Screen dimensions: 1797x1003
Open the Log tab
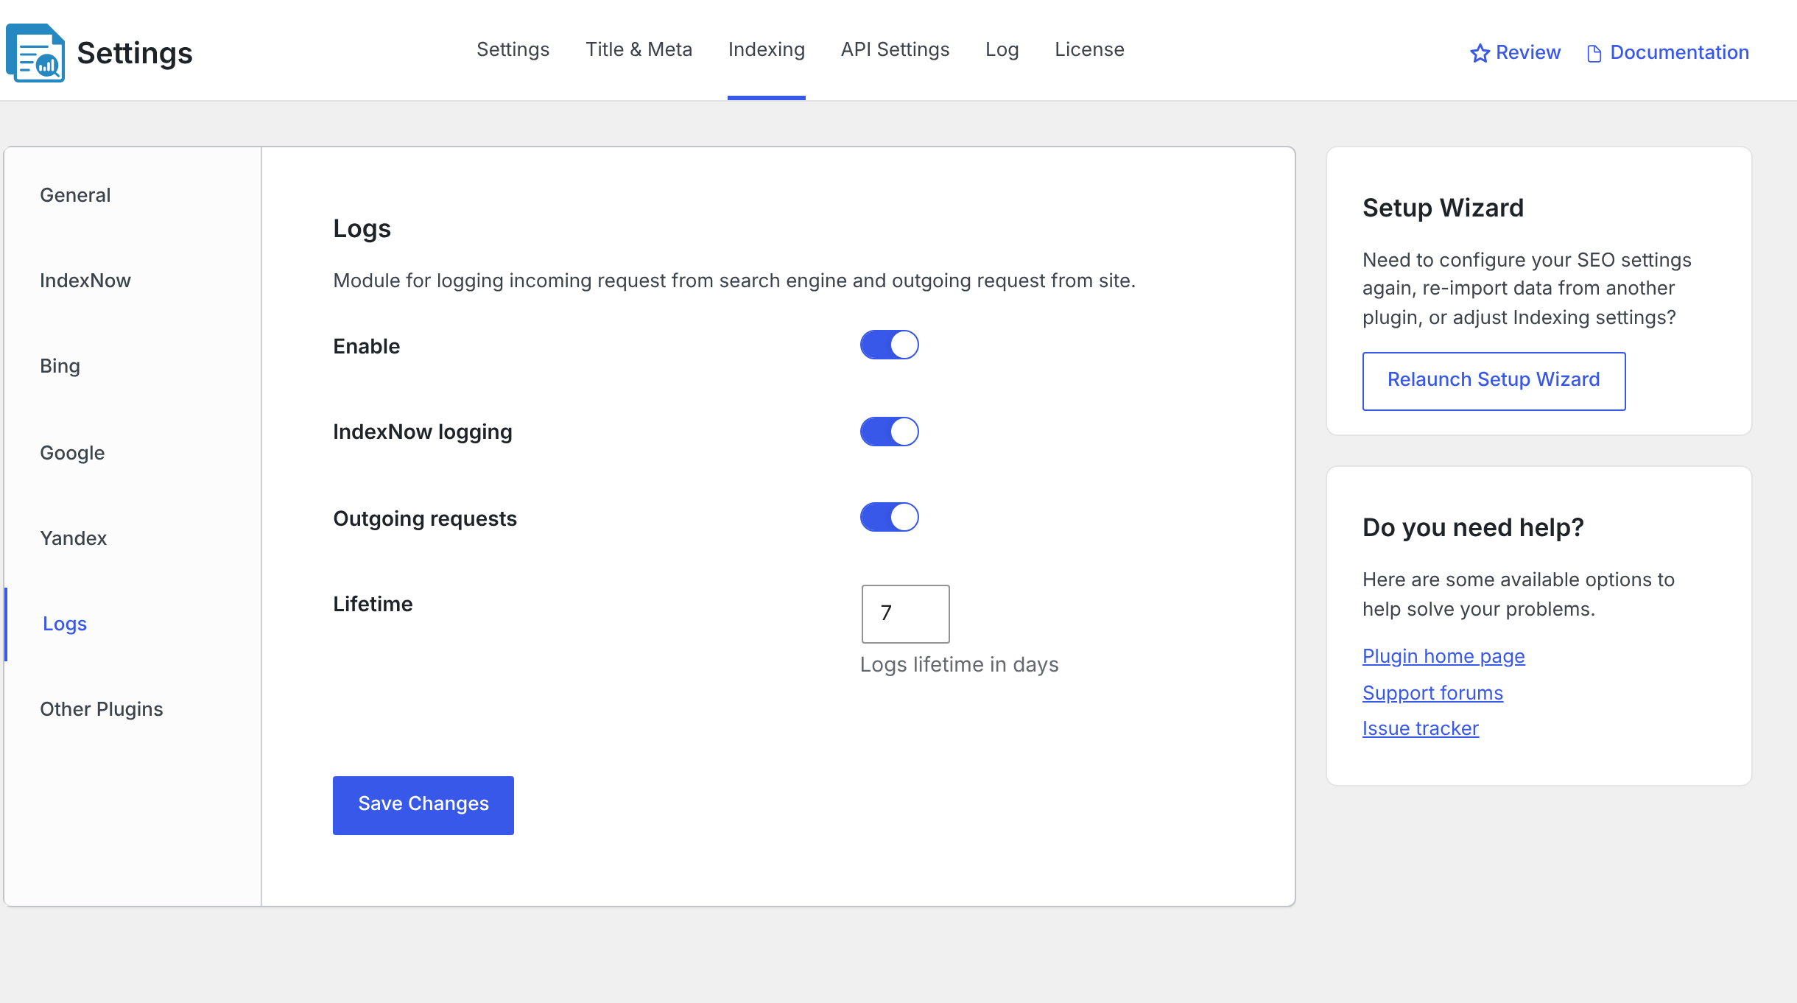pos(1002,49)
